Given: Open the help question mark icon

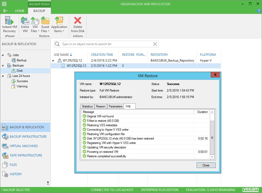Looking at the screenshot, I should [x=259, y=11].
